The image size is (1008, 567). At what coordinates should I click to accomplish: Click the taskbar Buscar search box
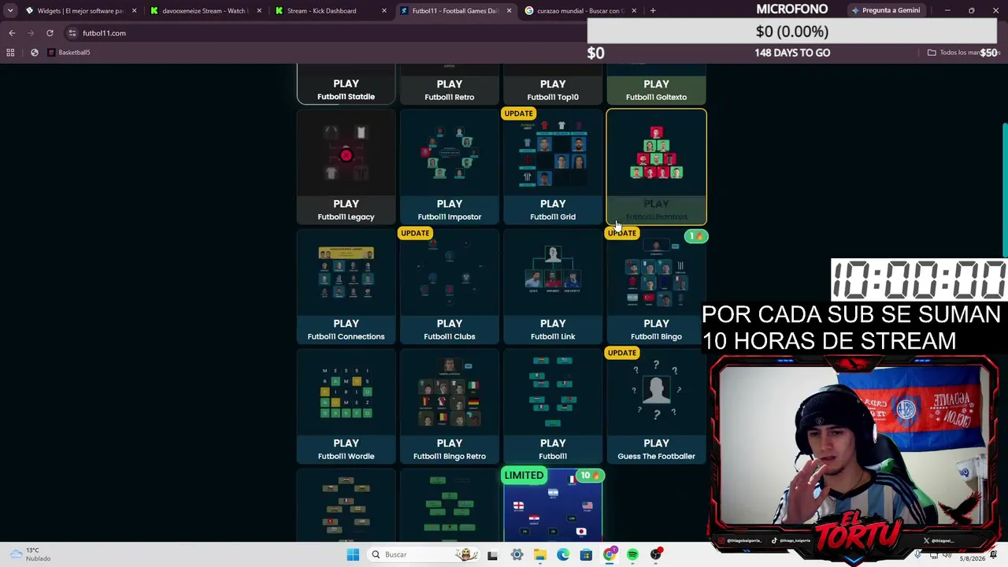click(424, 554)
